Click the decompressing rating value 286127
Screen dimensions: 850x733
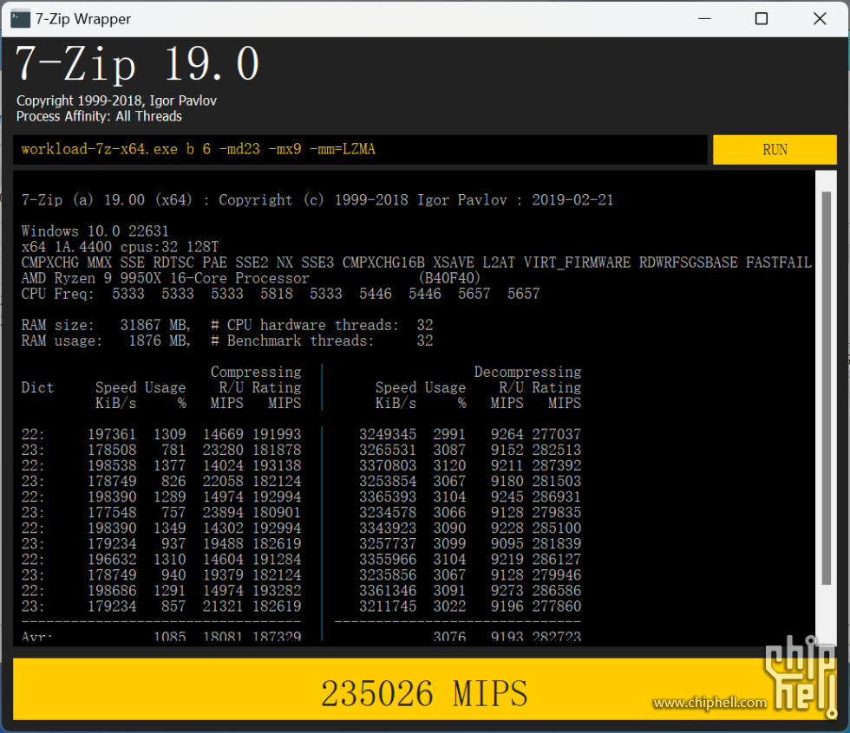click(x=556, y=559)
